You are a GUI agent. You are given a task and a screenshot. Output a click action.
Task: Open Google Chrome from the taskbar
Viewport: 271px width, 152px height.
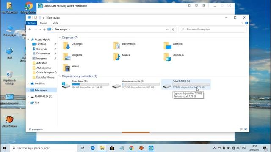(132, 148)
